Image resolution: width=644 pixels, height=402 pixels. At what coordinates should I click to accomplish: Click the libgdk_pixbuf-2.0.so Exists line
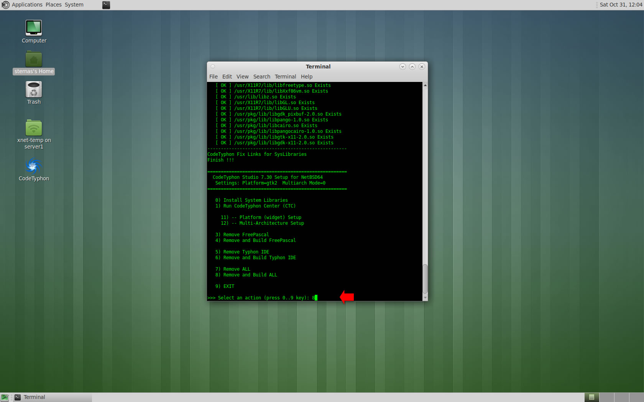278,114
